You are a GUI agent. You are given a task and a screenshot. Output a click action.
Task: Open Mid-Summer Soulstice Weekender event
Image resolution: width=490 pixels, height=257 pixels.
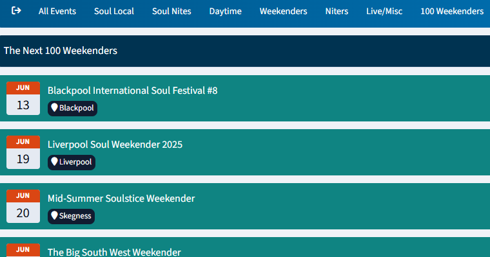click(x=121, y=198)
